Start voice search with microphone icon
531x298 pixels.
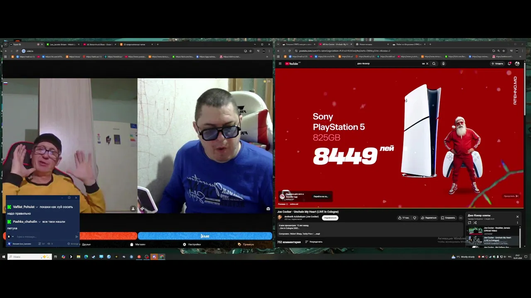coord(443,64)
